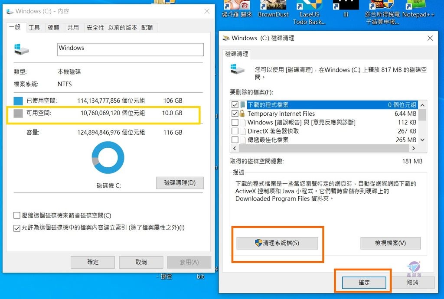
Task: Cancel the Disk Cleanup dialog
Action: pos(412,282)
